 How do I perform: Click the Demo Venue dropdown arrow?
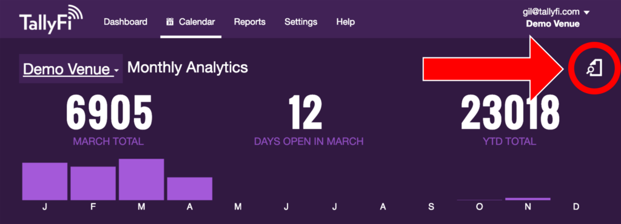116,71
